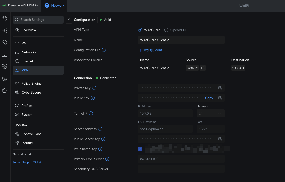Click the Tunnel IP Address field
Viewport: 285px width, 182px height.
tap(165, 113)
